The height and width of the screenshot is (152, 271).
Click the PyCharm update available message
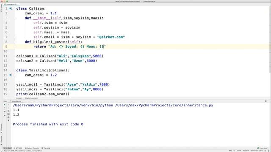coord(22,151)
